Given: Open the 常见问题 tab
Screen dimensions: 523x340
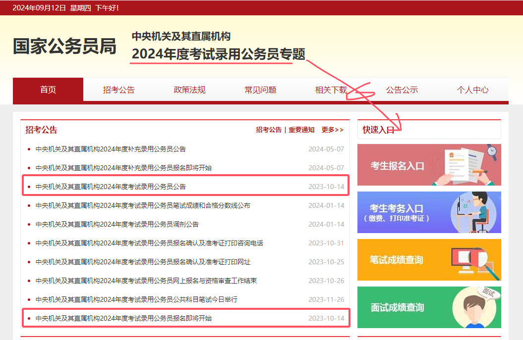Looking at the screenshot, I should pos(260,90).
